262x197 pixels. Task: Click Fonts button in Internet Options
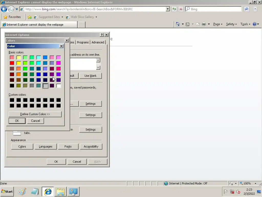pyautogui.click(x=68, y=146)
